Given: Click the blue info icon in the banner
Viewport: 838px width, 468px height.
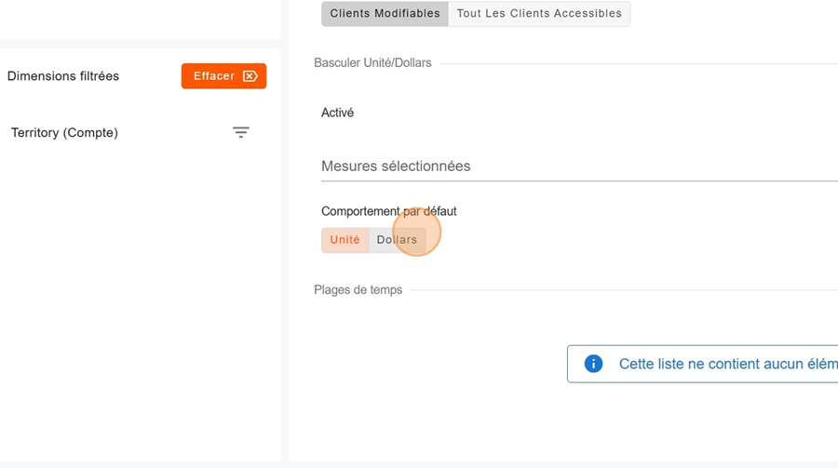Looking at the screenshot, I should coord(593,364).
